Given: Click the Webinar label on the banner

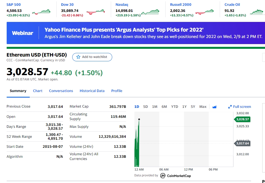Looking at the screenshot, I should tap(22, 33).
